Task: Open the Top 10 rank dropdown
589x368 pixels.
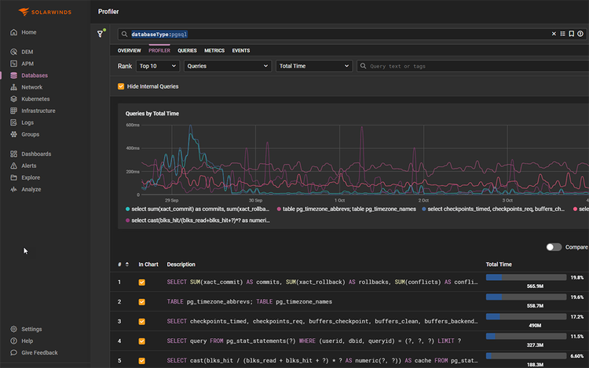Action: [x=158, y=66]
